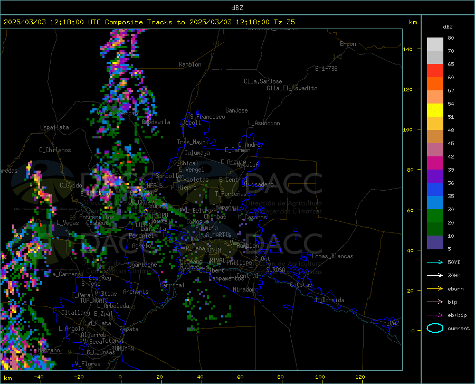Select the 51 dBZ yellow color swatch
475x384 pixels.
(435, 110)
